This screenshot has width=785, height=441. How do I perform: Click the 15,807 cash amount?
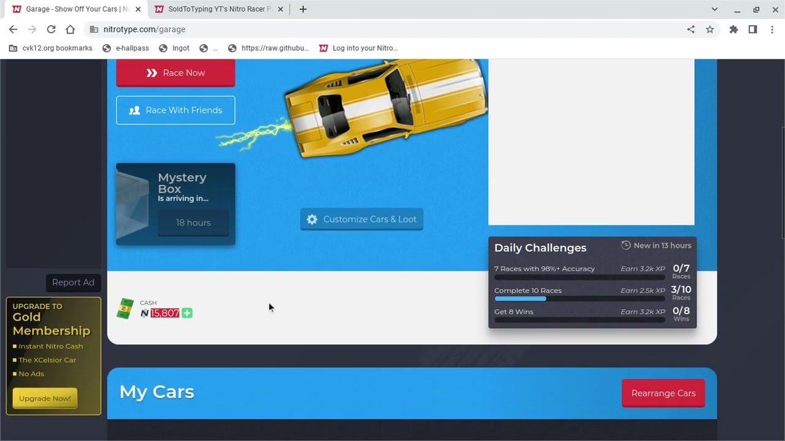(165, 313)
